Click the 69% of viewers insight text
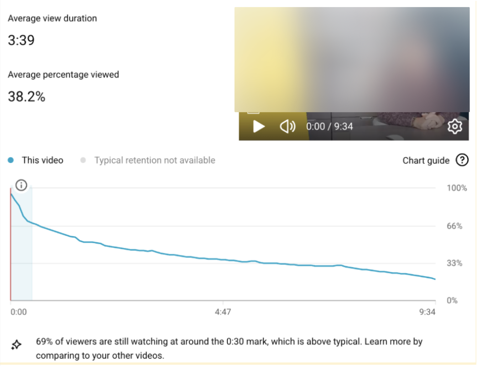 pyautogui.click(x=228, y=342)
